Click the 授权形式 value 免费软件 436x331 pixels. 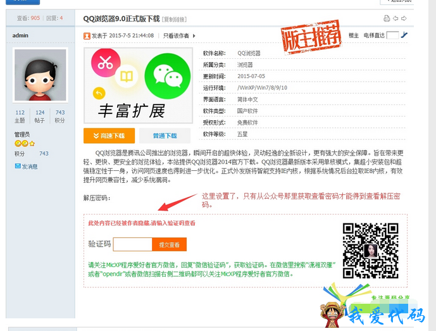[x=247, y=123]
